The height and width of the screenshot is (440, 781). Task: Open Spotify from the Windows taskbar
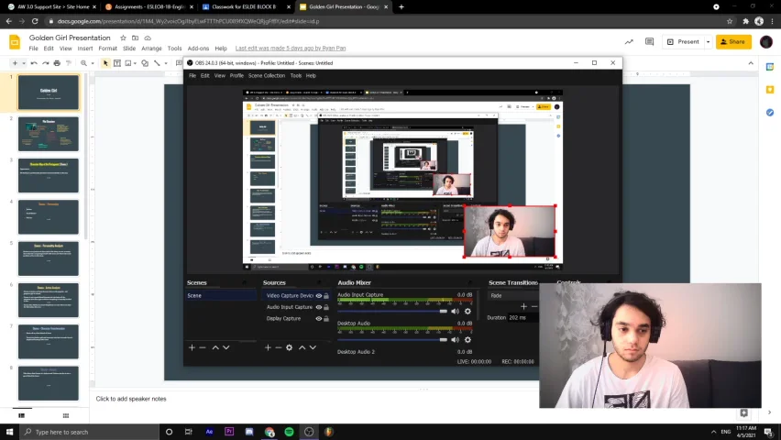289,432
